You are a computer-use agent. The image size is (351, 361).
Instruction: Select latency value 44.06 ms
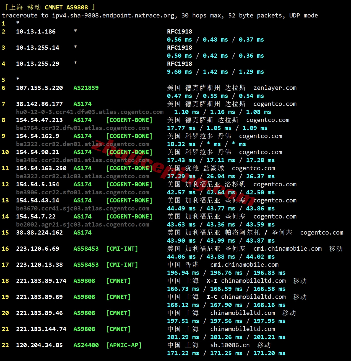[181, 257]
